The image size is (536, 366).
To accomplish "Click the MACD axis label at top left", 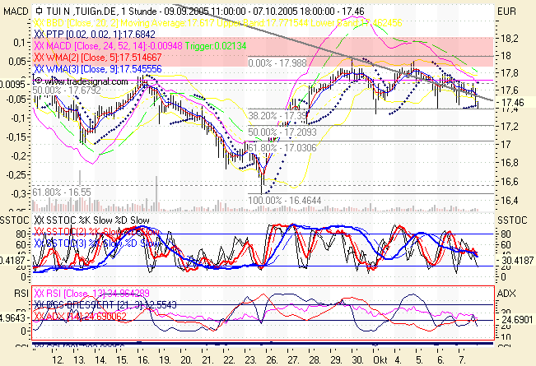I will 16,12.
